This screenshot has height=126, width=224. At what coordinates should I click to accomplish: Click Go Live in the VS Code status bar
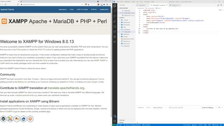pos(216,125)
